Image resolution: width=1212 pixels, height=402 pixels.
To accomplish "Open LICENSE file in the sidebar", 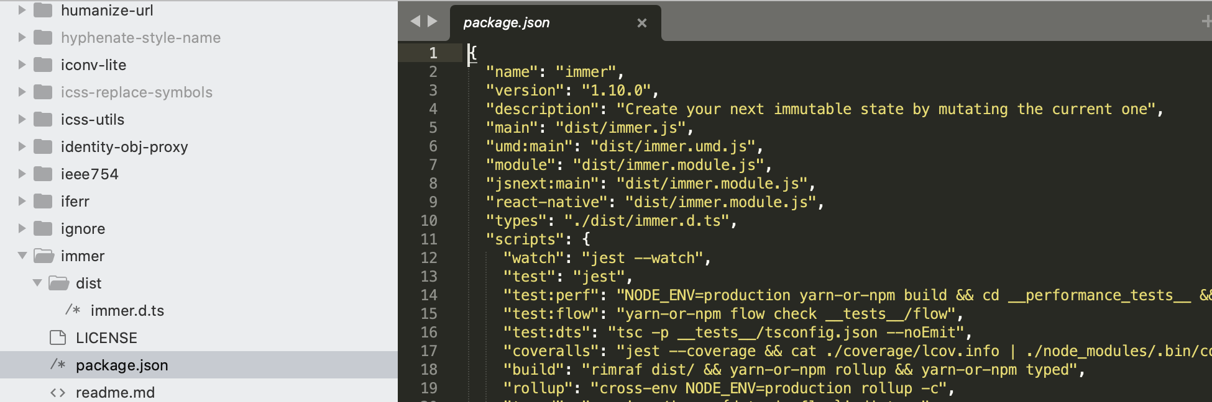I will tap(106, 337).
